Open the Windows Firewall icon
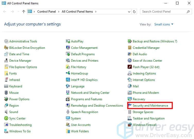 pos(129,125)
